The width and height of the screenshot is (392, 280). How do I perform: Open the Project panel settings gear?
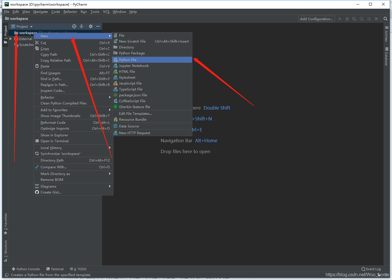pyautogui.click(x=91, y=26)
